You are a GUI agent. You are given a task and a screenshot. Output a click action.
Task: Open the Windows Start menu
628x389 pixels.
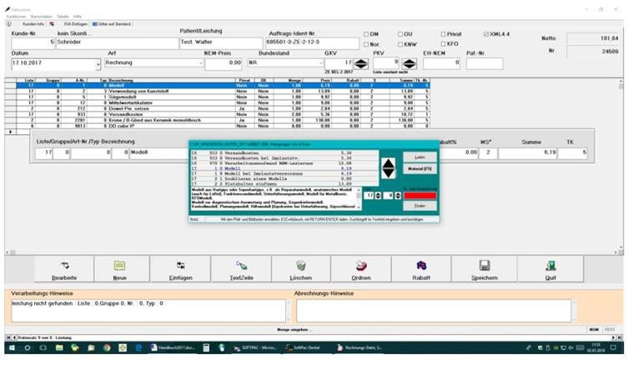12,348
